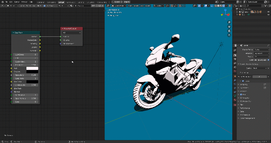Open the Modifiers wrench properties tab
The height and width of the screenshot is (143, 271).
click(x=235, y=80)
